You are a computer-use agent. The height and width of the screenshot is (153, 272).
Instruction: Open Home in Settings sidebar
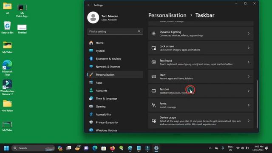115,42
